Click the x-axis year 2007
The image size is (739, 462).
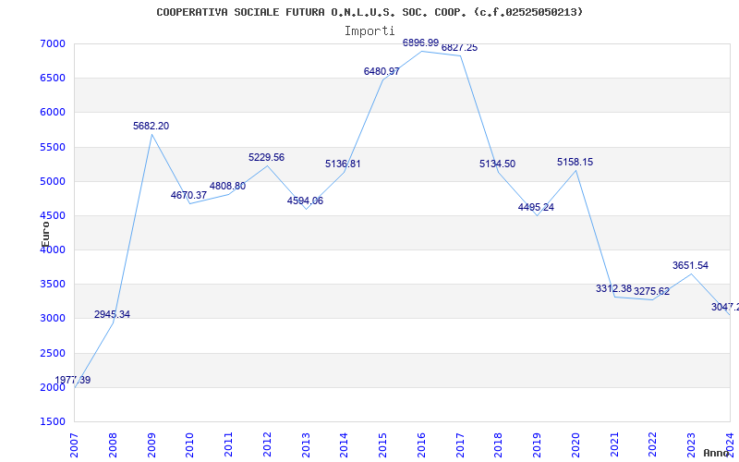pos(74,444)
